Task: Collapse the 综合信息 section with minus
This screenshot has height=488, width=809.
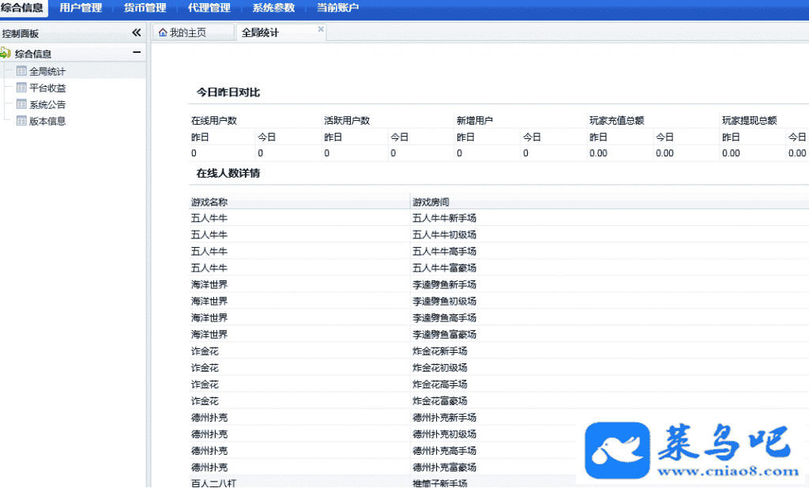Action: pyautogui.click(x=137, y=53)
